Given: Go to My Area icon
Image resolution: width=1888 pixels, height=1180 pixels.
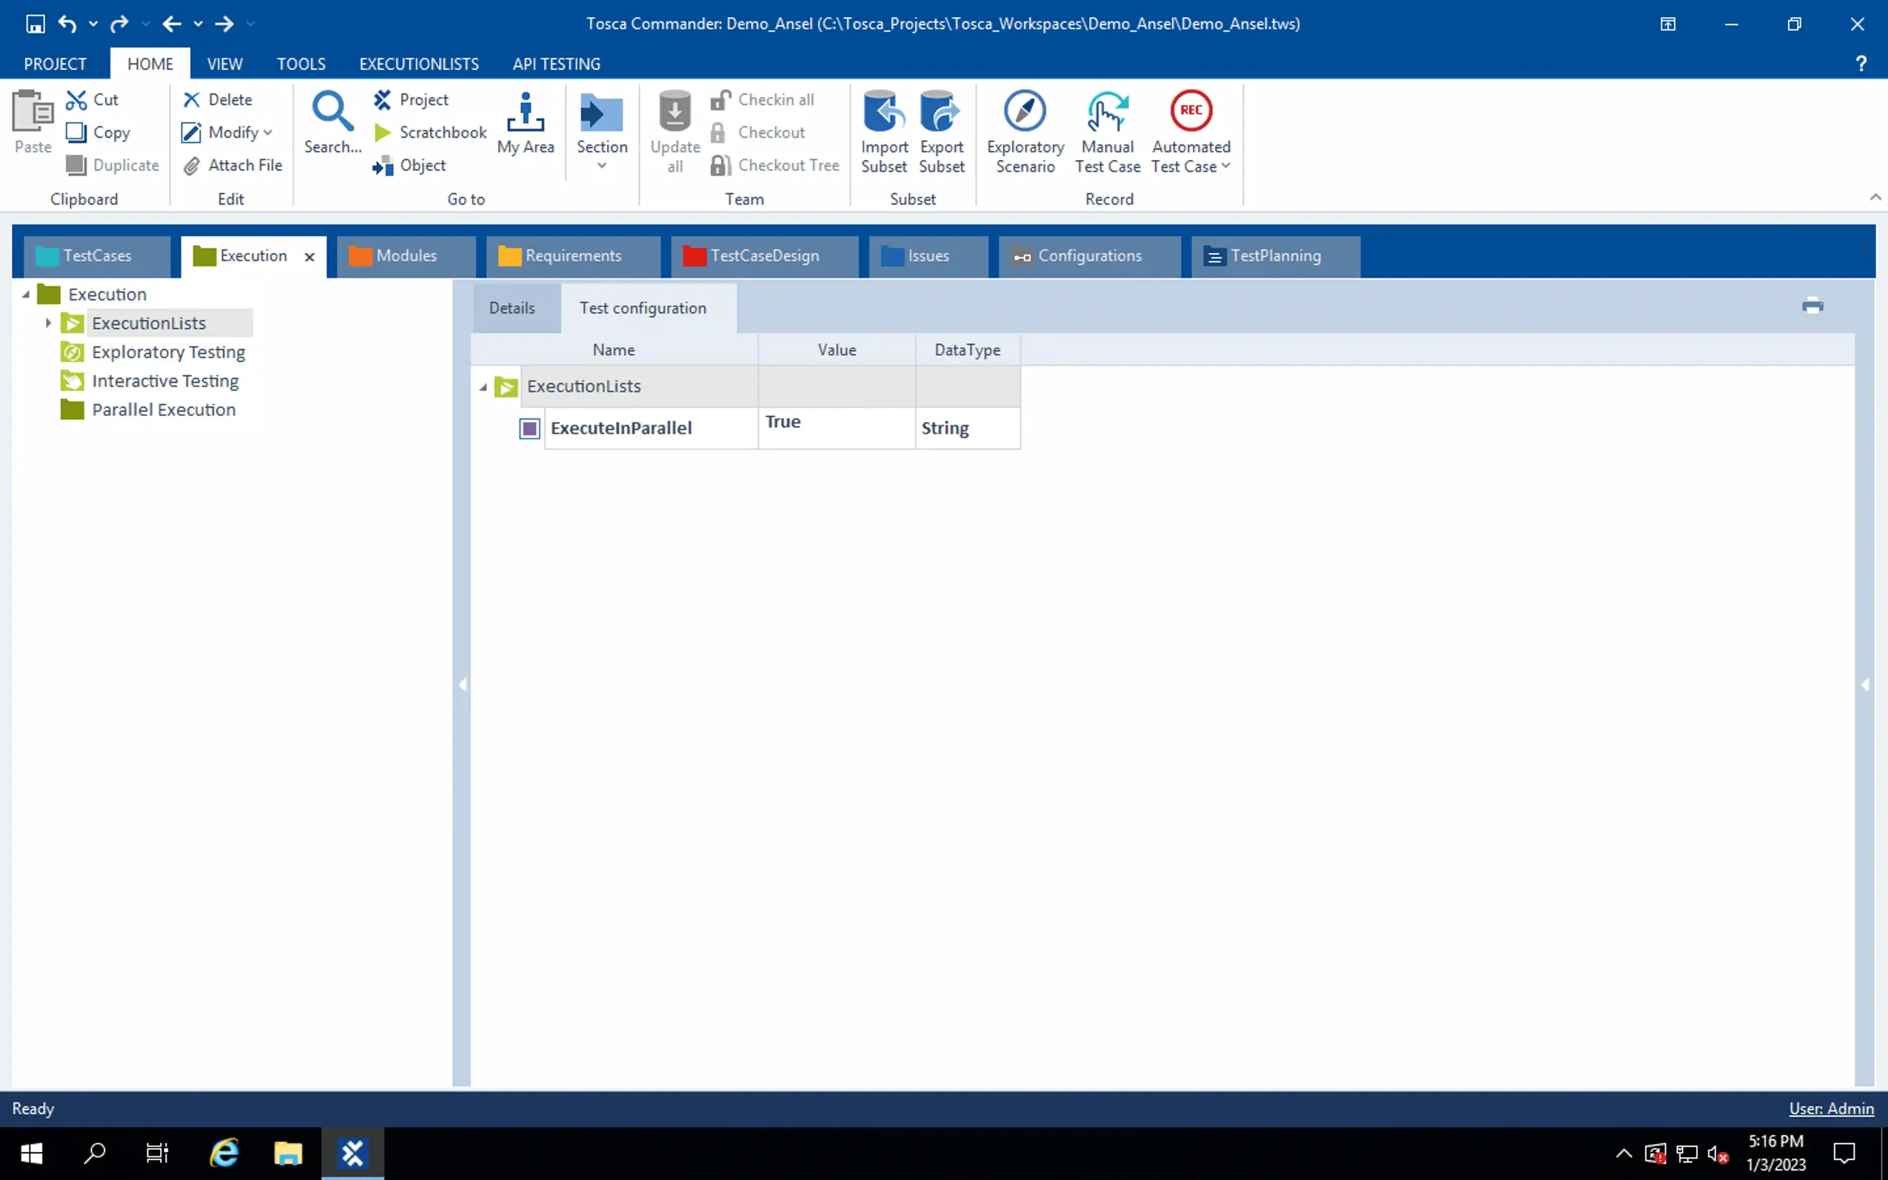Looking at the screenshot, I should coord(525,113).
